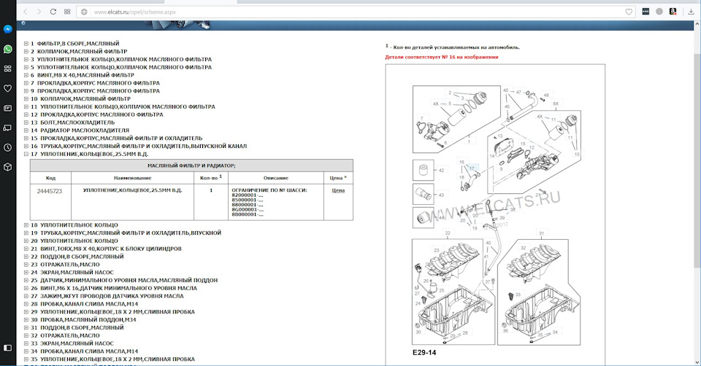The height and width of the screenshot is (366, 701).
Task: Click oil pan assembly 31 in diagram
Action: pyautogui.click(x=539, y=292)
